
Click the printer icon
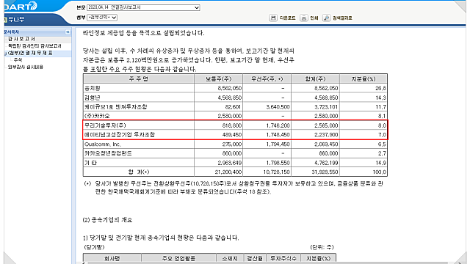pyautogui.click(x=303, y=18)
